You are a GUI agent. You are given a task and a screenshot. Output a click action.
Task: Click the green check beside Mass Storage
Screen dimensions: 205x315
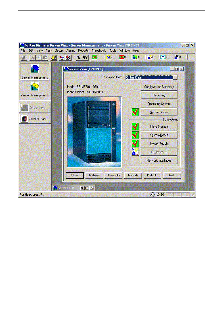coord(135,126)
